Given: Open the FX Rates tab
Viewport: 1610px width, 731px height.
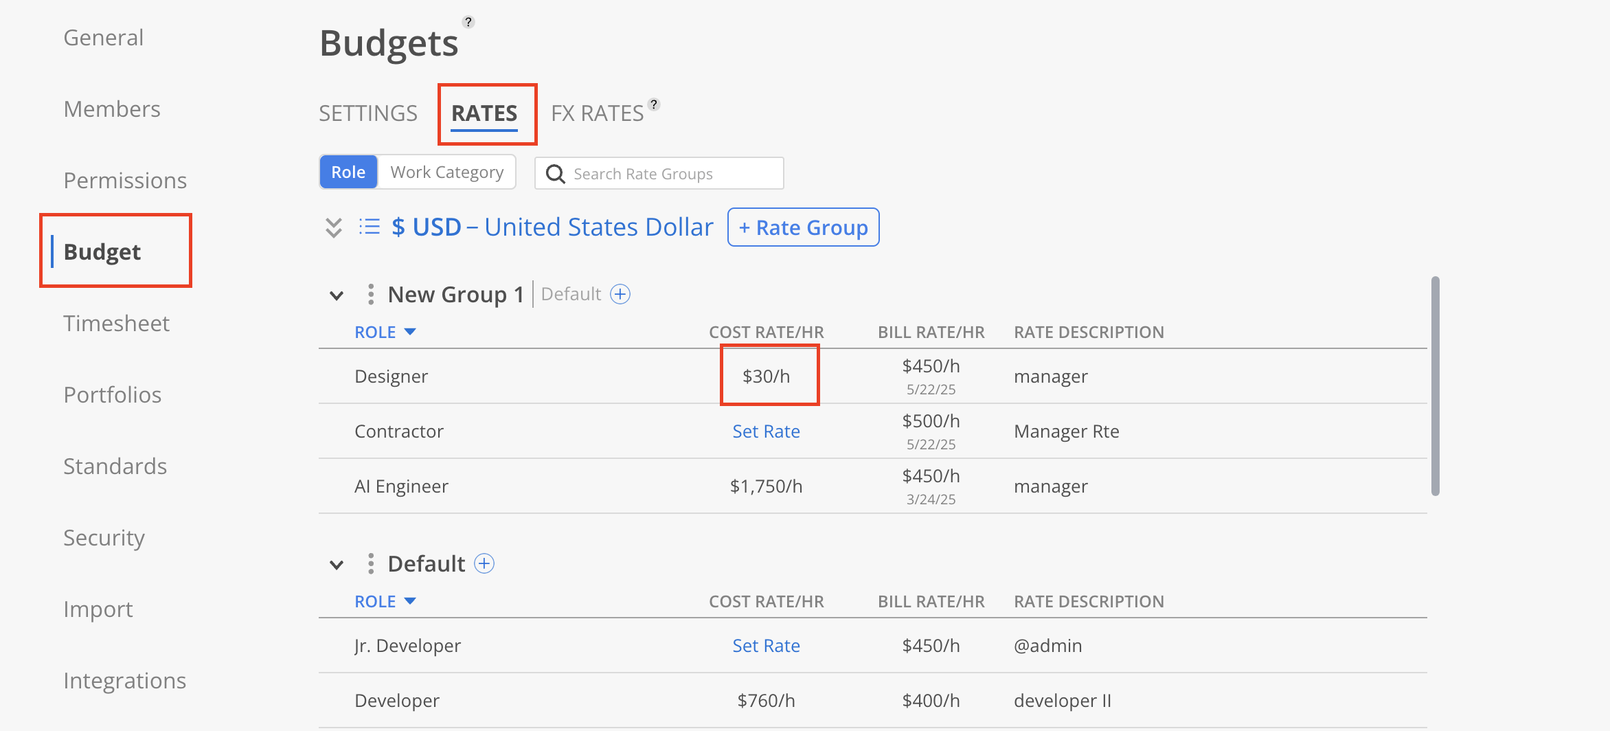Looking at the screenshot, I should [597, 113].
